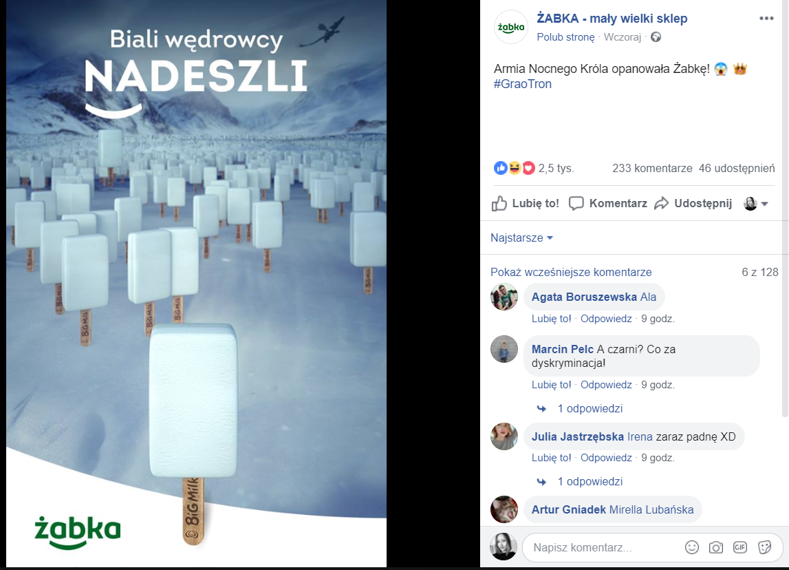Open the comment-as profile selector dropdown
Screen dimensions: 789x570
(x=756, y=204)
